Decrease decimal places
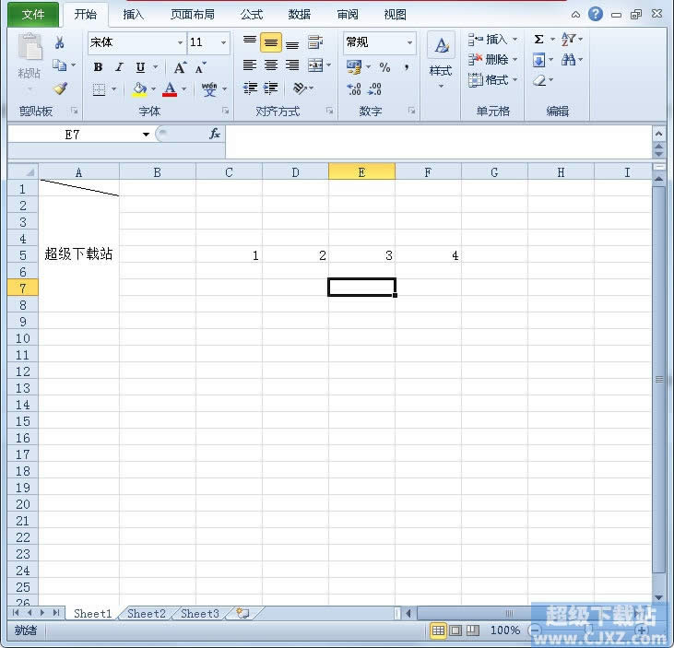674x648 pixels. [x=374, y=88]
